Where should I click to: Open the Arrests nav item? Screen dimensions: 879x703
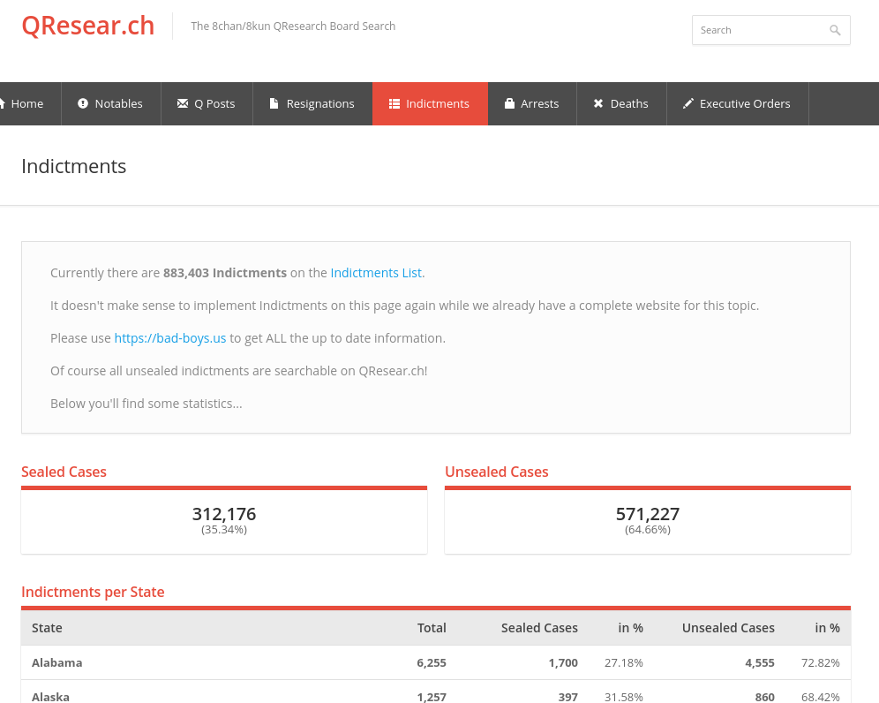(532, 104)
